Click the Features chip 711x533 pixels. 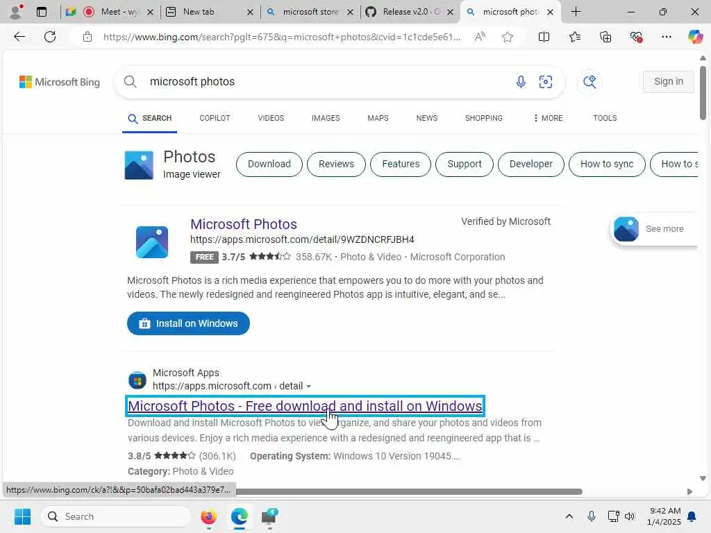[x=401, y=164]
